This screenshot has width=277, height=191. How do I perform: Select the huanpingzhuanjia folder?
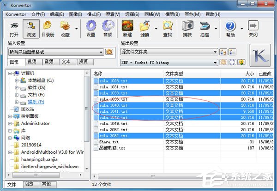pyautogui.click(x=39, y=159)
